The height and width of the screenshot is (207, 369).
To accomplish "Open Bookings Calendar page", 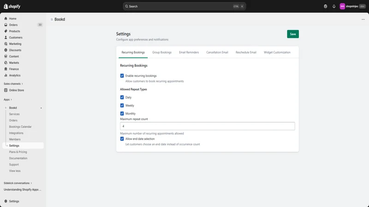I will pyautogui.click(x=20, y=127).
